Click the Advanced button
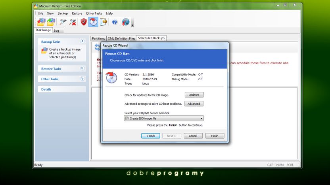 tap(194, 104)
